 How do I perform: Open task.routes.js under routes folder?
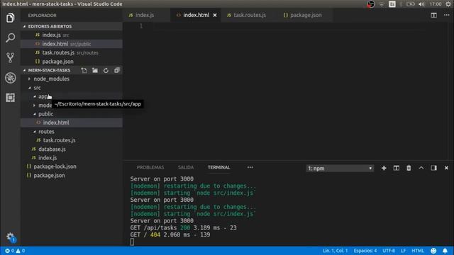pos(71,140)
